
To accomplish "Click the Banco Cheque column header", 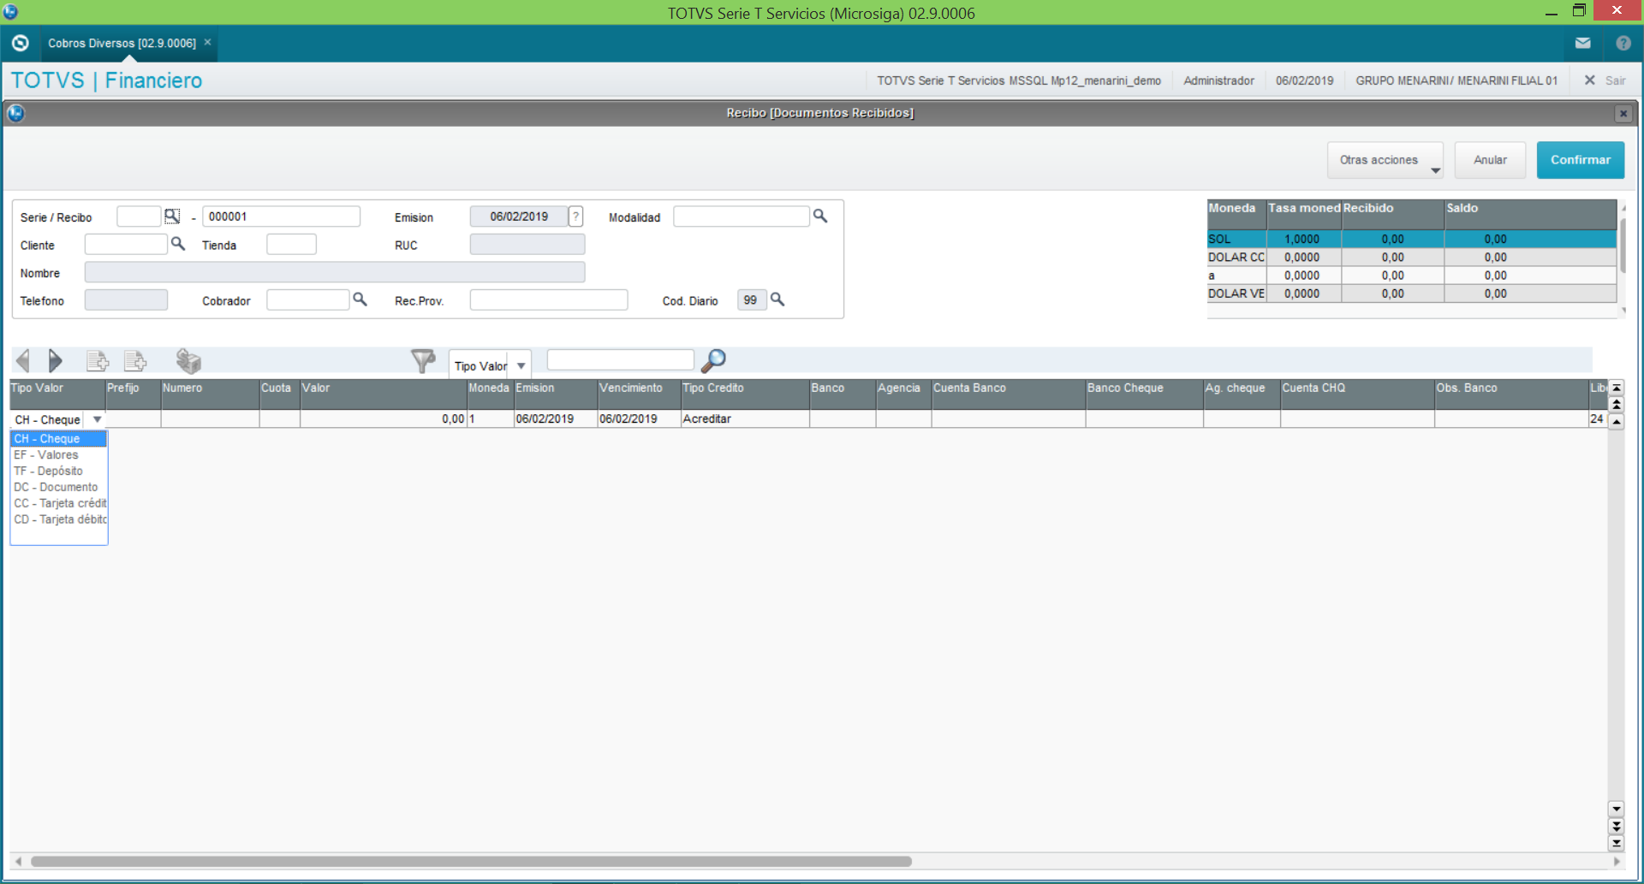I will 1144,394.
